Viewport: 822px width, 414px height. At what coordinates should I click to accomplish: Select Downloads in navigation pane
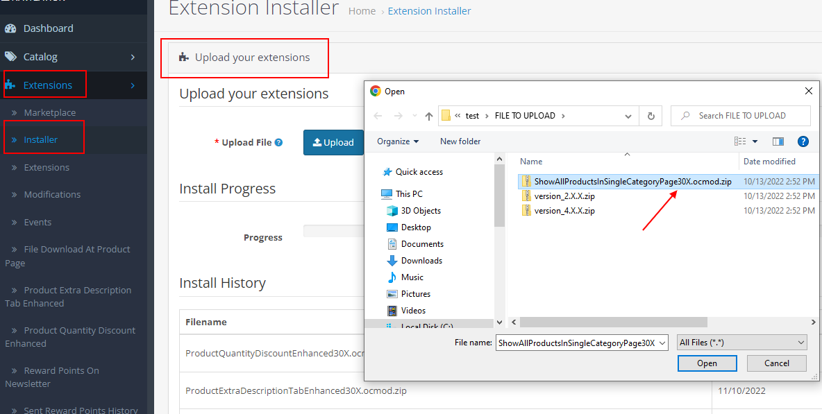pyautogui.click(x=421, y=261)
